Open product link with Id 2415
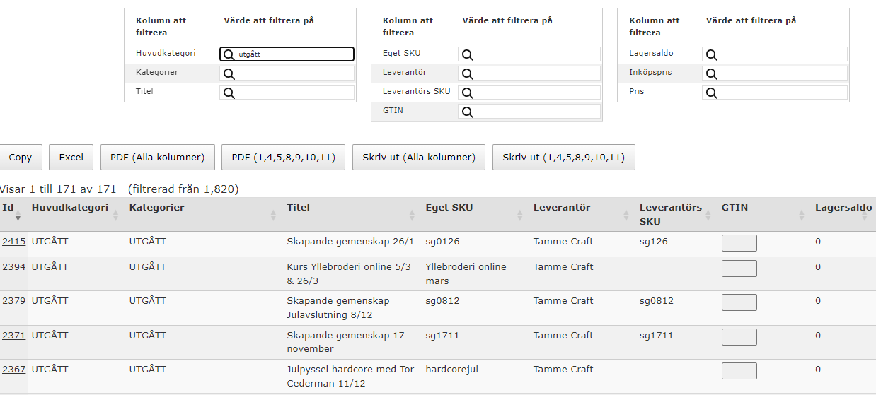The height and width of the screenshot is (395, 876). pos(13,242)
